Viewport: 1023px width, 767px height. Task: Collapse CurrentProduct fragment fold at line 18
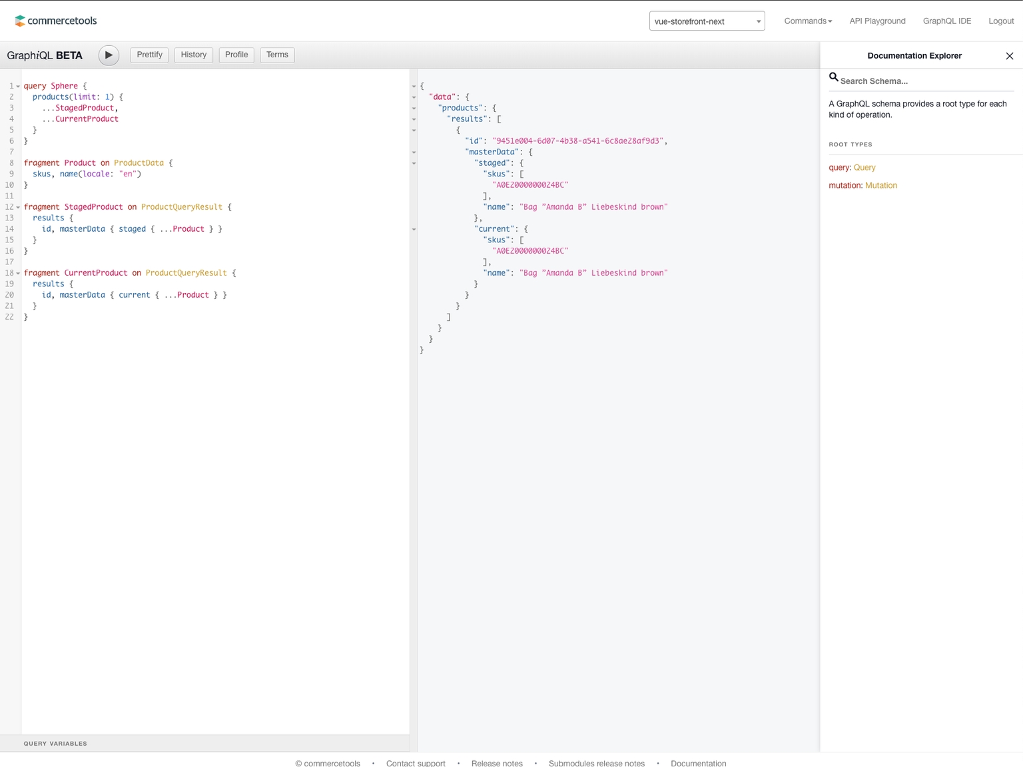18,273
